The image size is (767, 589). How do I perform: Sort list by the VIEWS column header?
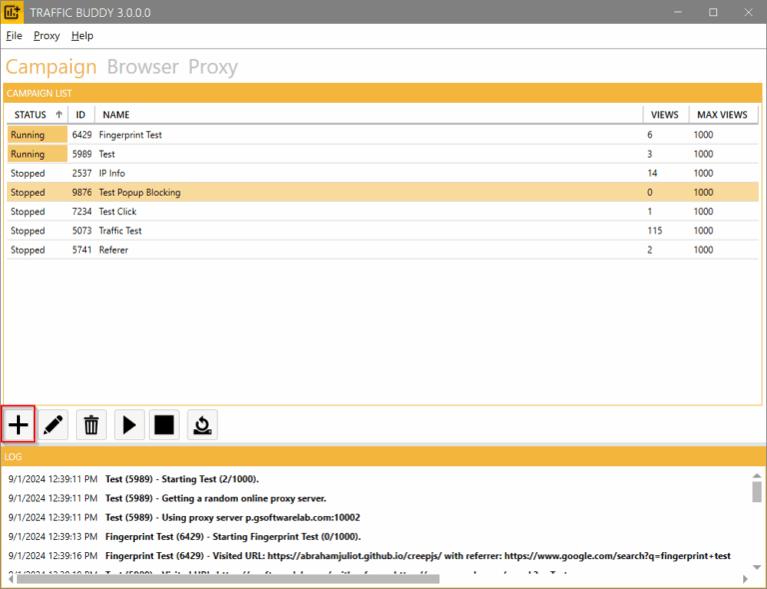tap(664, 115)
